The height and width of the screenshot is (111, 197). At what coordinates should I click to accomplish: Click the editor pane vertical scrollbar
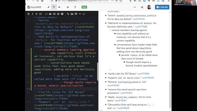pyautogui.click(x=98, y=72)
